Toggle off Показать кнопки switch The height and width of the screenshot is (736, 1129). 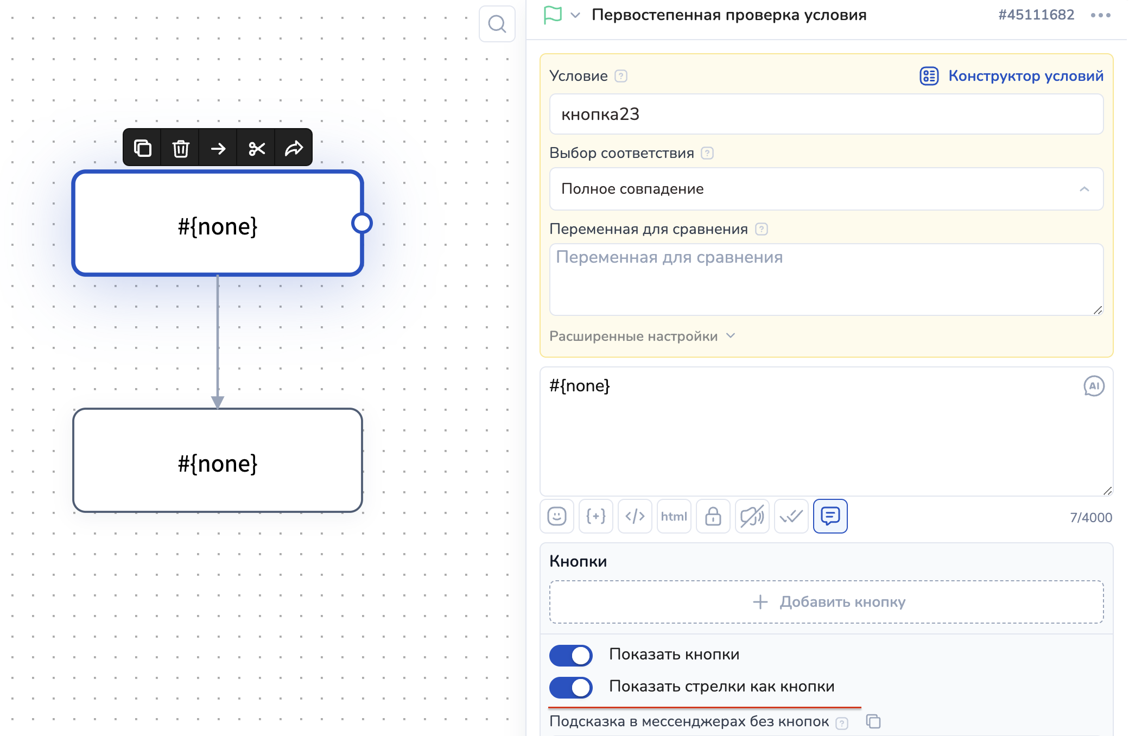click(x=570, y=655)
